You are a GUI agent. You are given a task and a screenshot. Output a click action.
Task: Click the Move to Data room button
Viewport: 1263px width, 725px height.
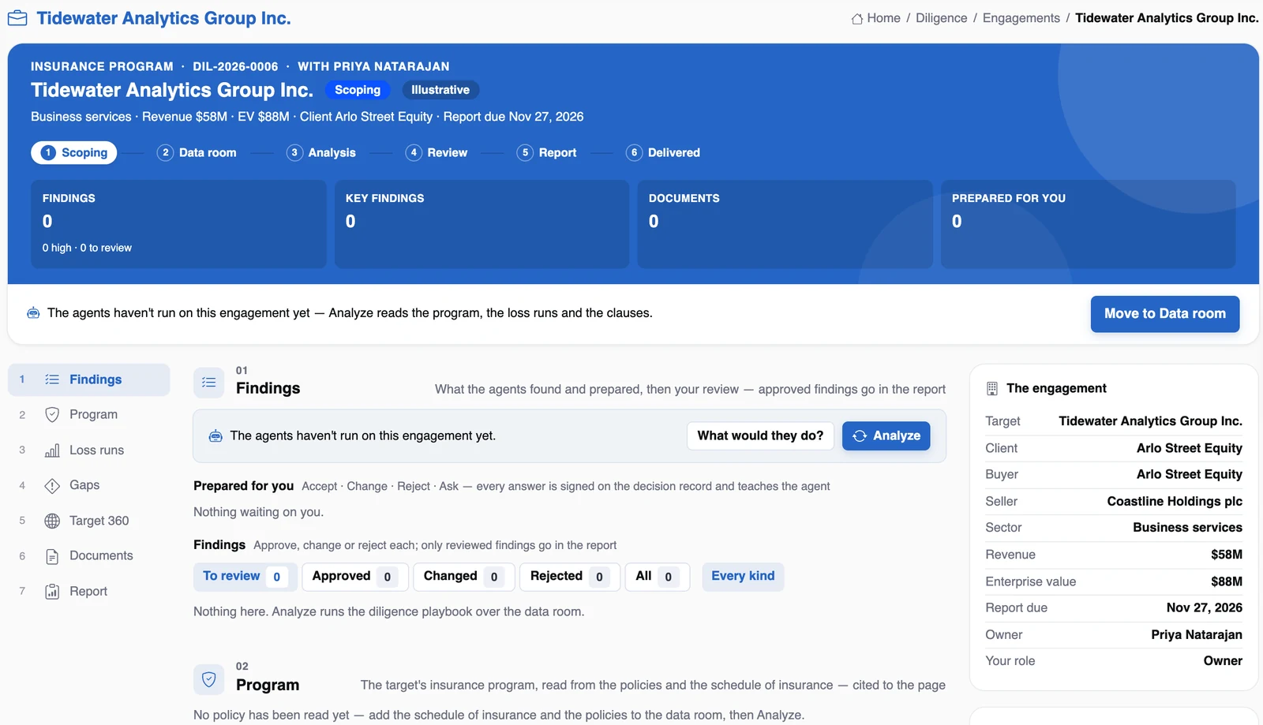coord(1165,314)
